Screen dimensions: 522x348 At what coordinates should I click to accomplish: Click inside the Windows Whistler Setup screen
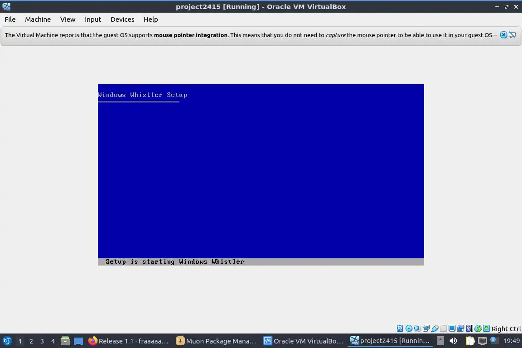(261, 174)
